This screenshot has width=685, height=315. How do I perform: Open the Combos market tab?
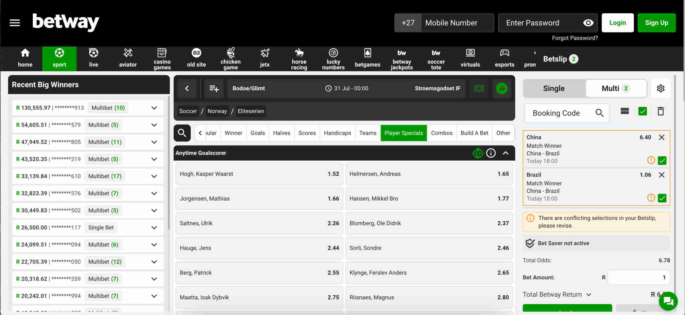(x=442, y=133)
